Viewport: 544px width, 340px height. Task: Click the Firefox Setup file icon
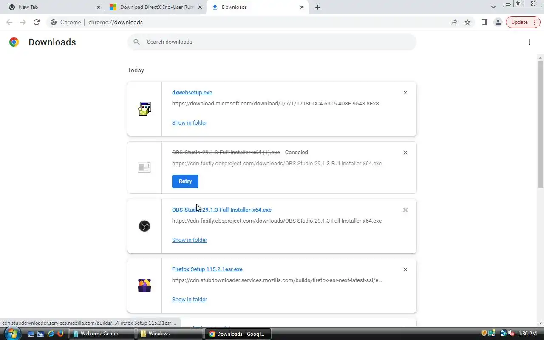pos(144,286)
